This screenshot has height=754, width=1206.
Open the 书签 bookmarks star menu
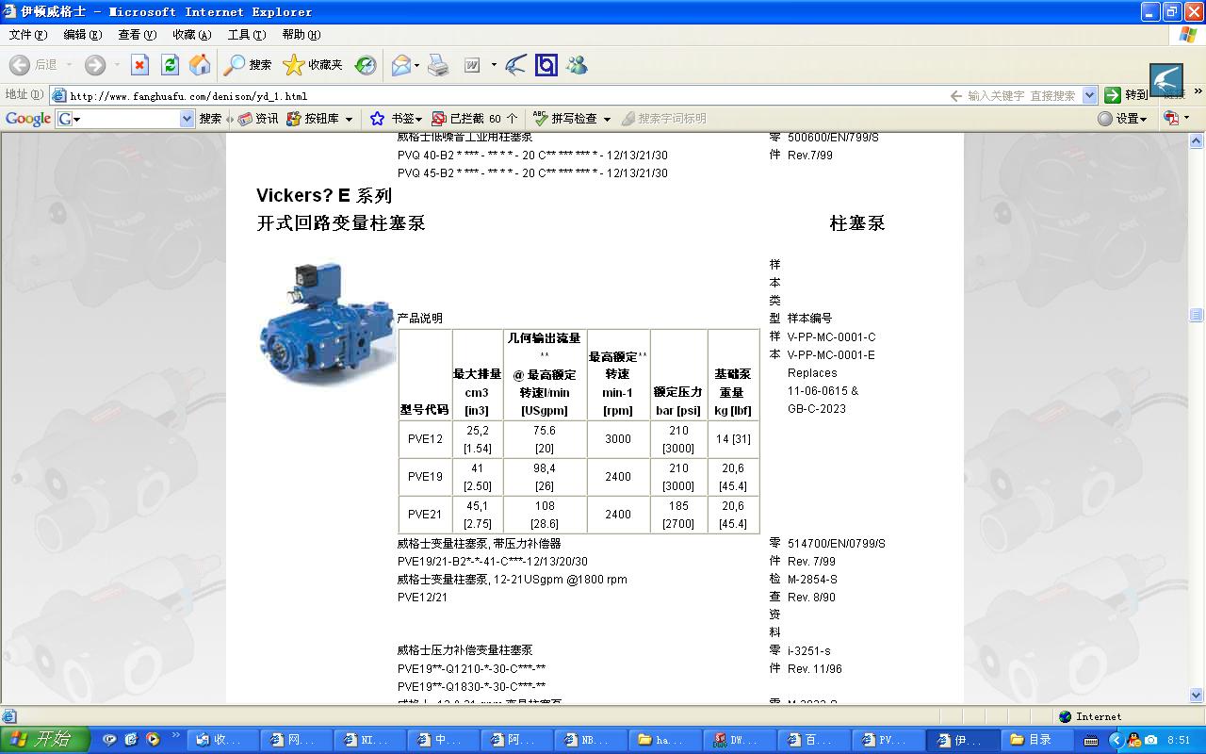396,119
